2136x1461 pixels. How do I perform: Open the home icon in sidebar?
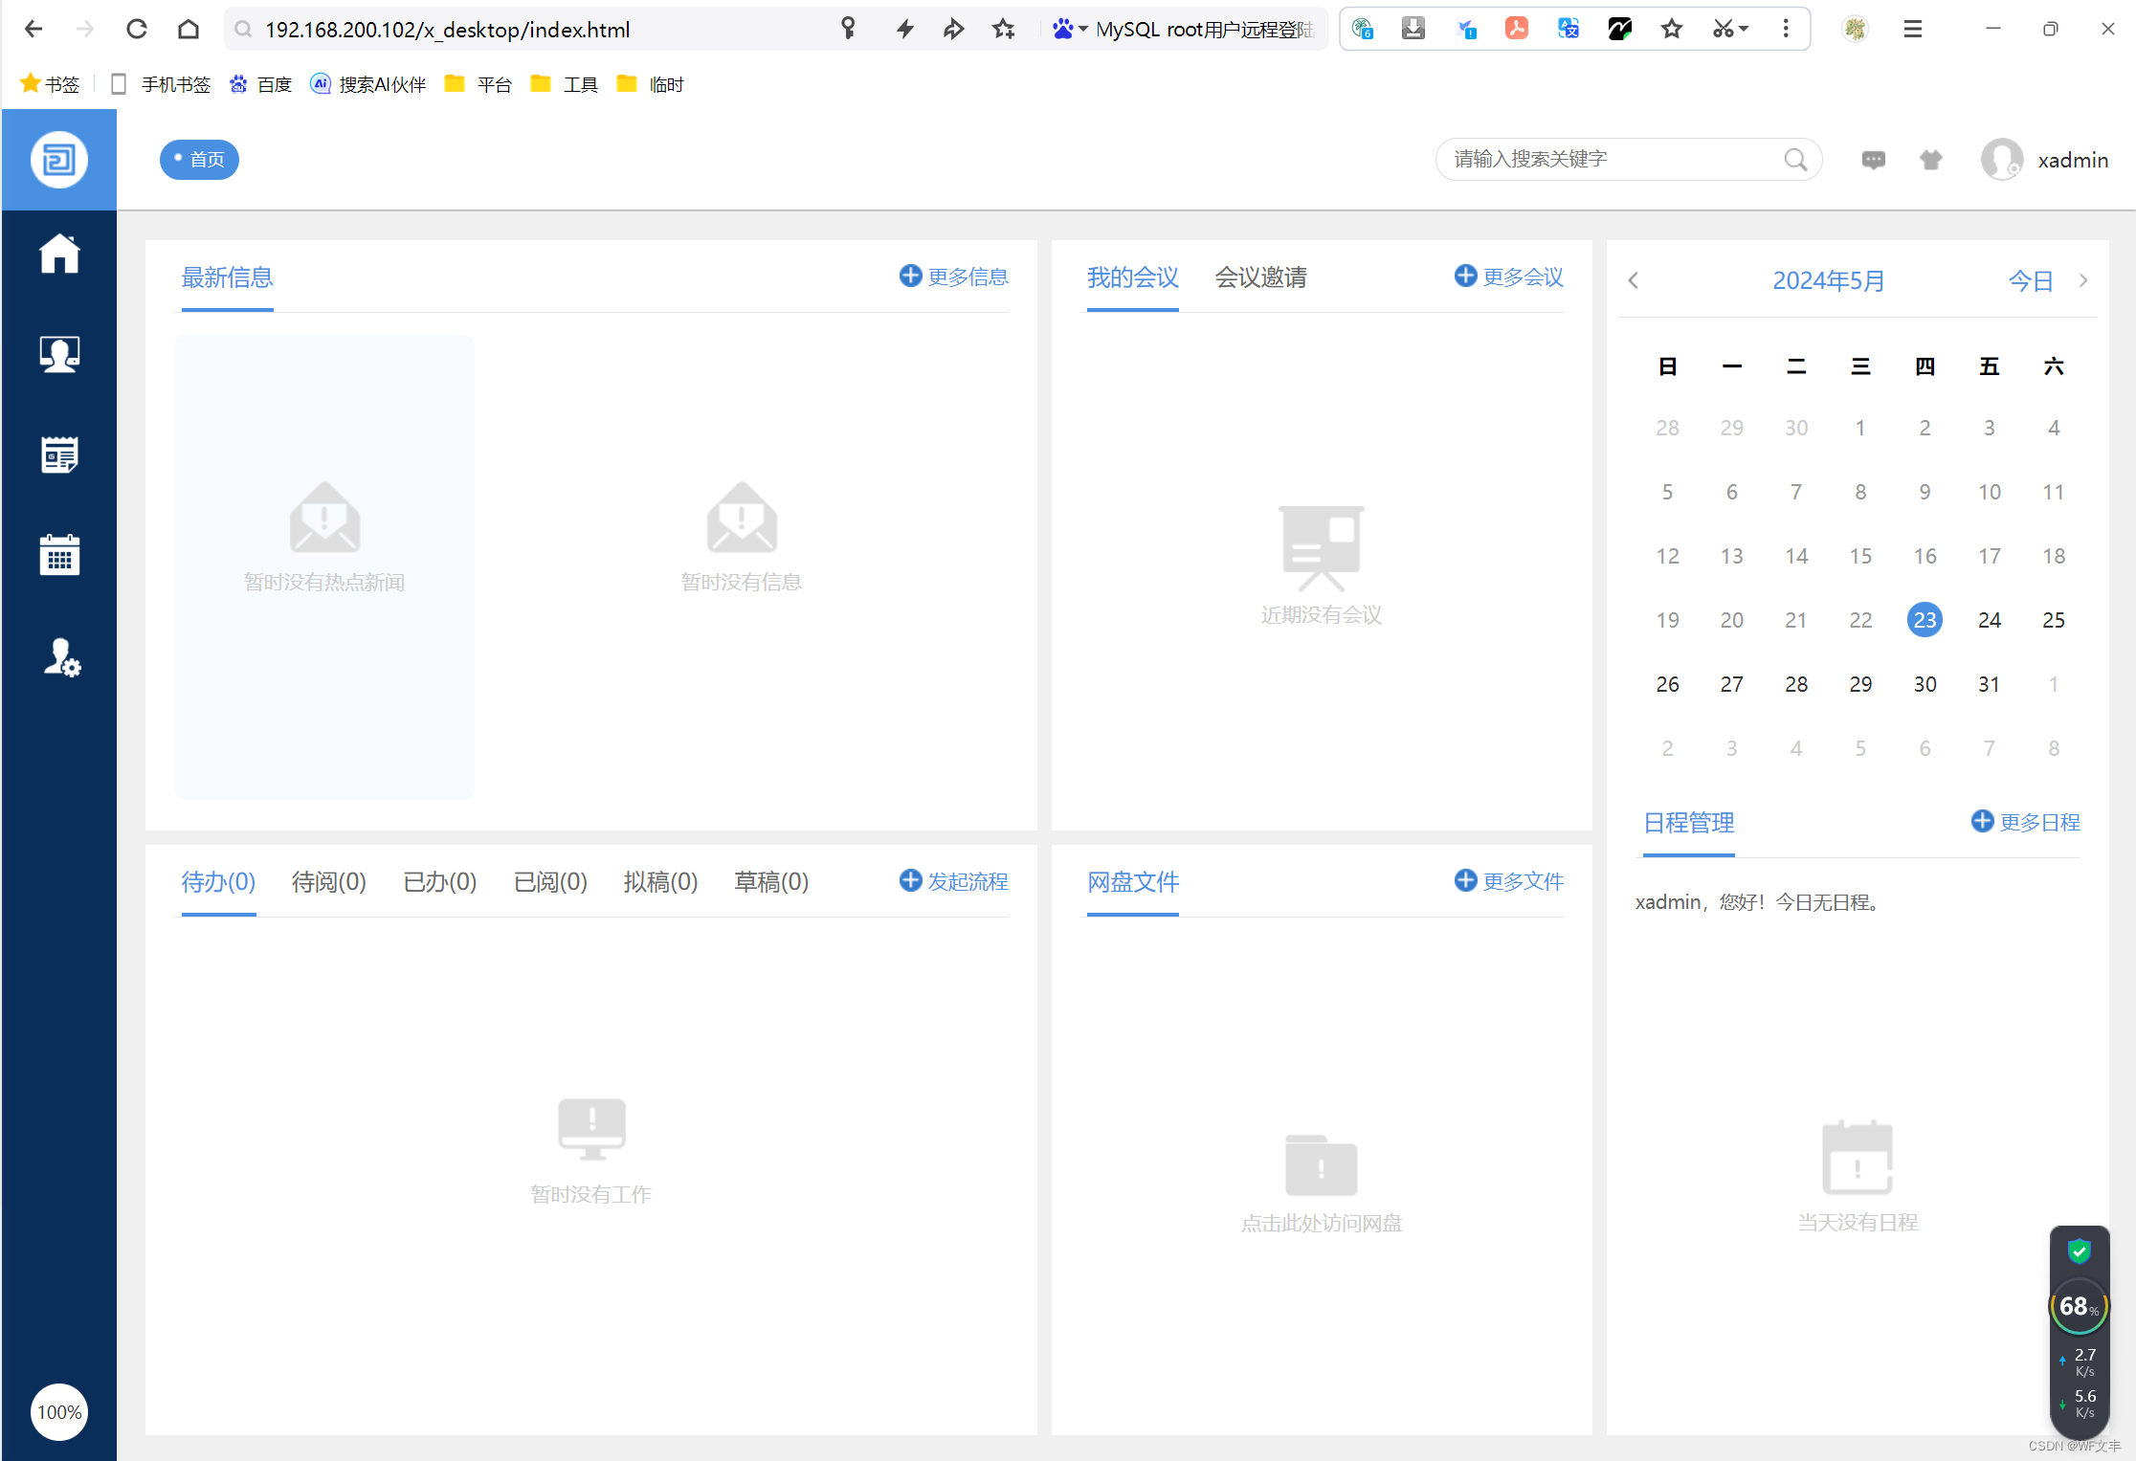[59, 254]
